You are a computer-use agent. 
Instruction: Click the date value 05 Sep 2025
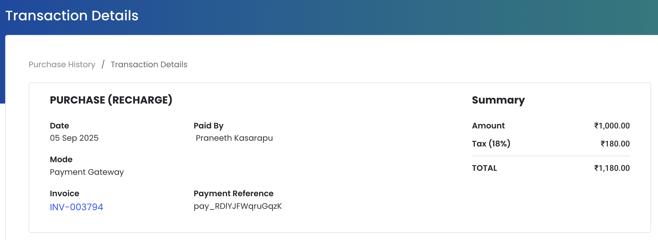(74, 138)
